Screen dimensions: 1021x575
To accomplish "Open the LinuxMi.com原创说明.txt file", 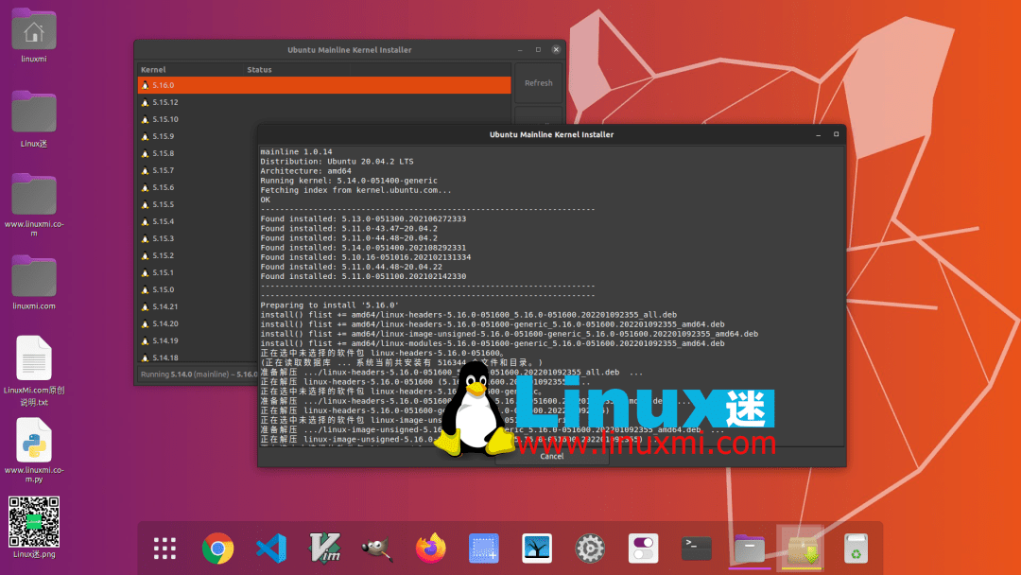I will pyautogui.click(x=33, y=359).
